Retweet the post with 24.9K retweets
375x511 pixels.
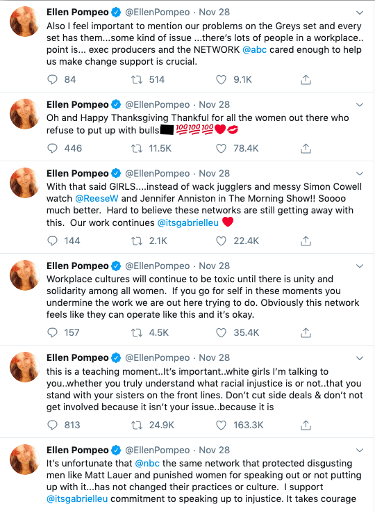[137, 425]
